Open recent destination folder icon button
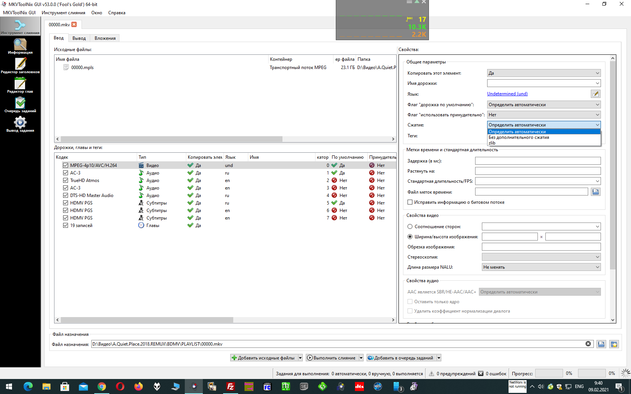Screen dimensions: 631x394 pos(614,344)
